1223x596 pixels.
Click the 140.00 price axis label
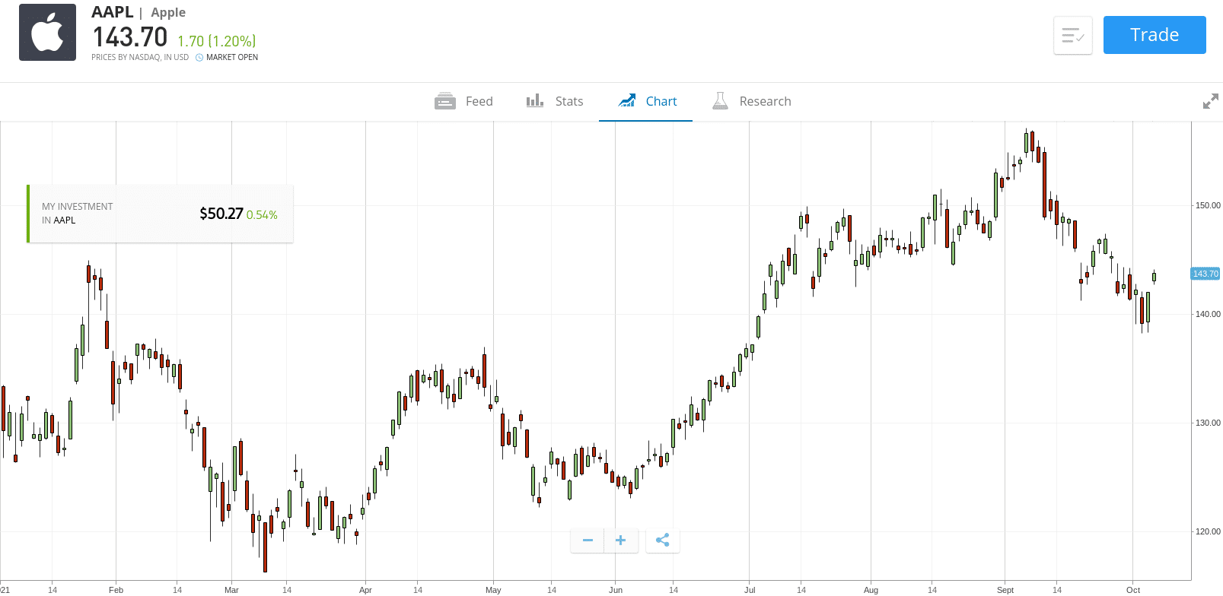(1208, 314)
